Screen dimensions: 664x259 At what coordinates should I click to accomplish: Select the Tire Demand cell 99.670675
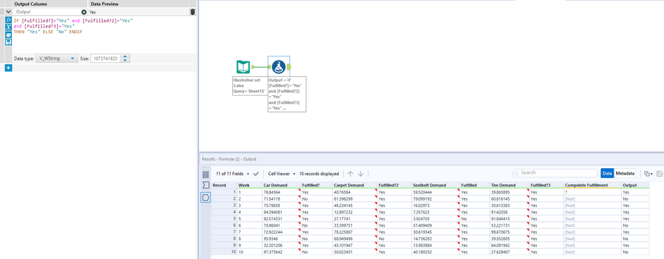point(510,232)
